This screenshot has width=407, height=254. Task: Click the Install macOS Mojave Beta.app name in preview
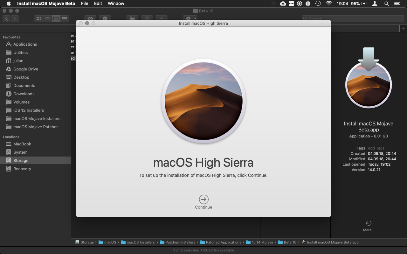(369, 127)
